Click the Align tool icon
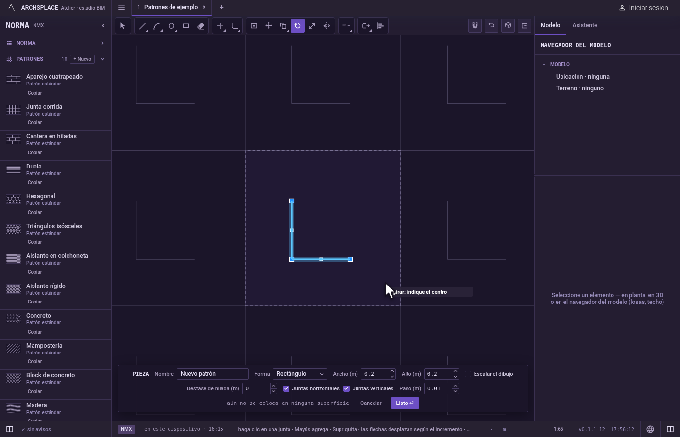 click(x=380, y=26)
